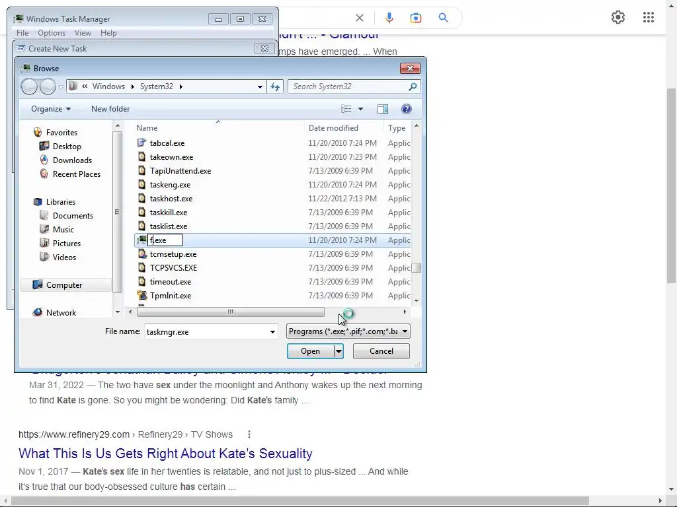Image resolution: width=677 pixels, height=507 pixels.
Task: Click file list scroll down arrow
Action: click(x=417, y=300)
